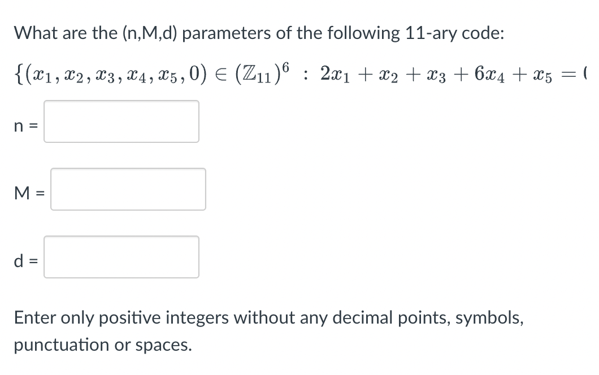
Task: Select the n = label
Action: click(x=25, y=125)
